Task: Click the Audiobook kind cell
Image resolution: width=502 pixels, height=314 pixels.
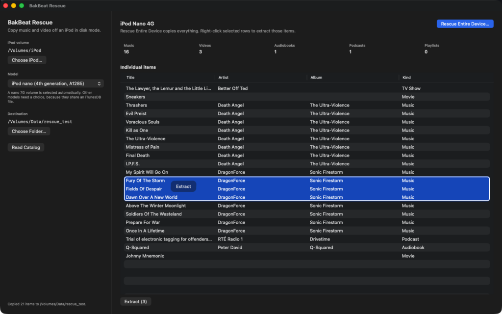Action: click(413, 247)
